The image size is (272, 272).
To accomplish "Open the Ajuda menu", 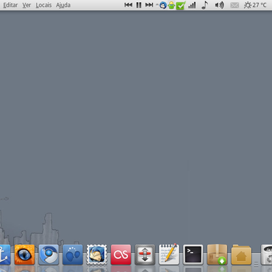I will pyautogui.click(x=63, y=5).
